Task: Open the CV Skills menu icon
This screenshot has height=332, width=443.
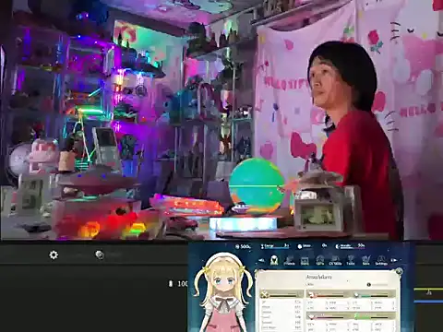Action: coord(335,260)
